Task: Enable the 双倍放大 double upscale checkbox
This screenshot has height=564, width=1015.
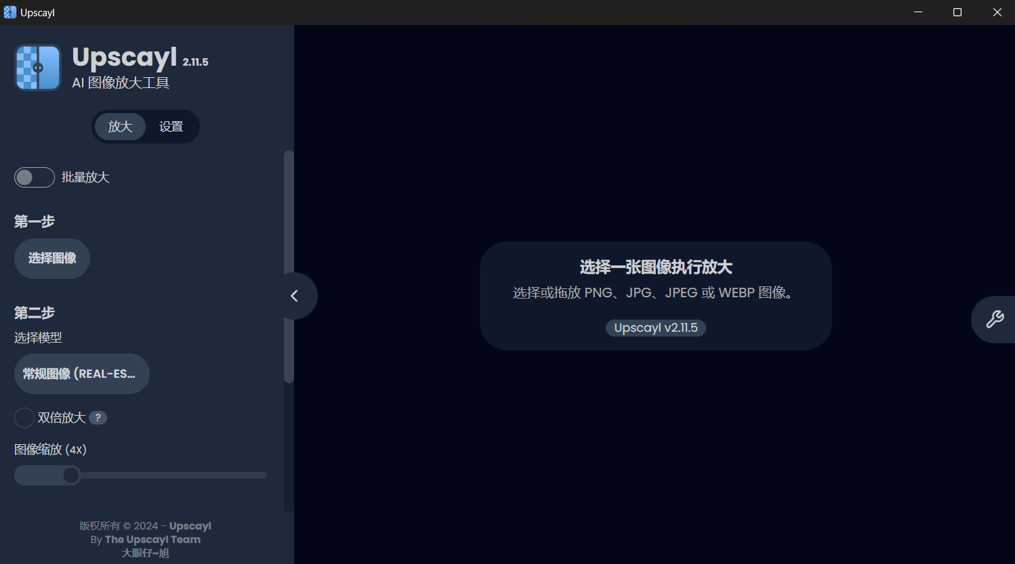Action: (24, 418)
